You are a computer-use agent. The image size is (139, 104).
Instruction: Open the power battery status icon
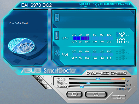57,17
